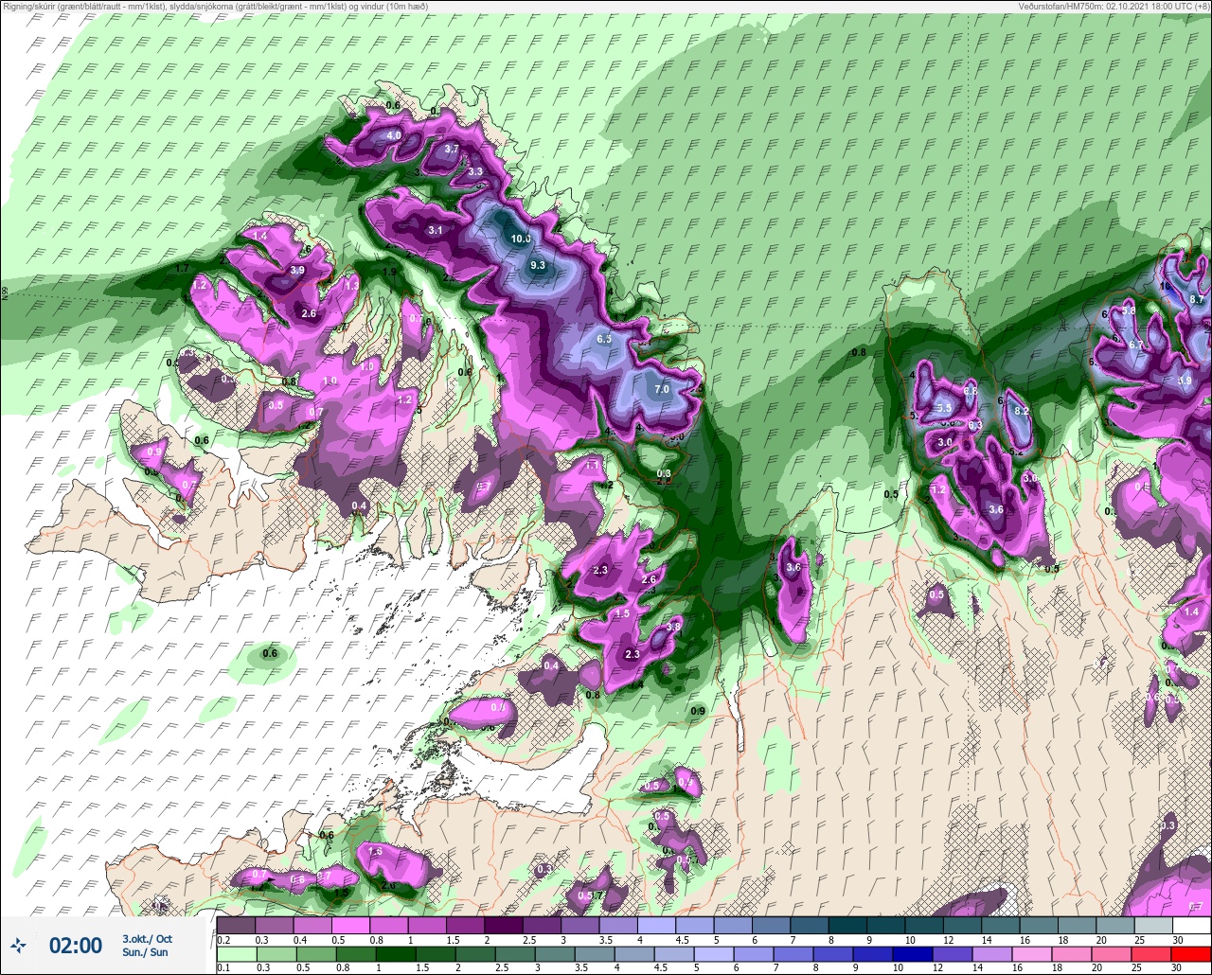
Task: Click the 1.9 precipitation value on the map
Action: 389,272
